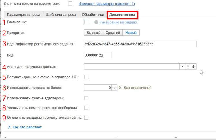Toggle 'Делить на потоки по параметрам' checkbox
This screenshot has height=140, width=216.
[x=70, y=4]
